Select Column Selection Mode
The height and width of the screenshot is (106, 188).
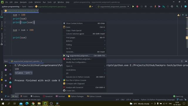click(x=84, y=34)
